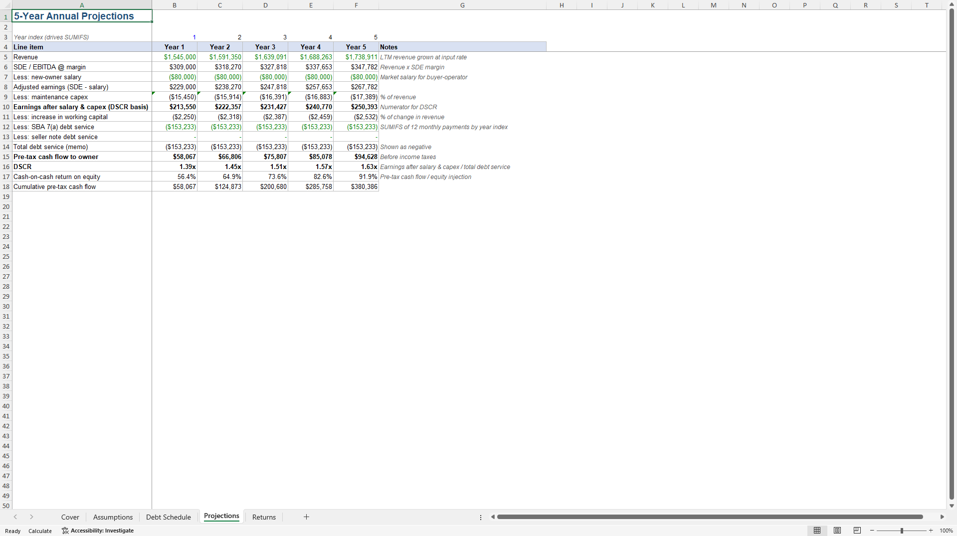Select year index cell value 4
The width and height of the screenshot is (957, 536).
point(311,37)
